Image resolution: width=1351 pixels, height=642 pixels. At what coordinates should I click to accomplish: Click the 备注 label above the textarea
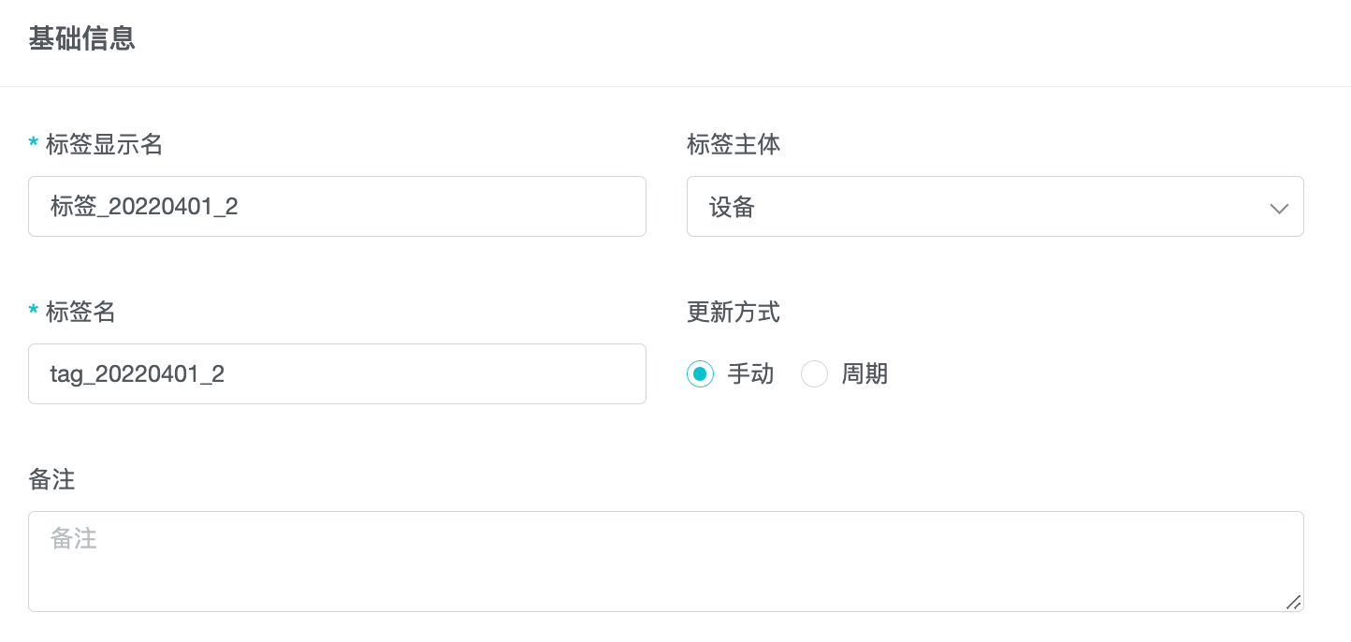(51, 479)
